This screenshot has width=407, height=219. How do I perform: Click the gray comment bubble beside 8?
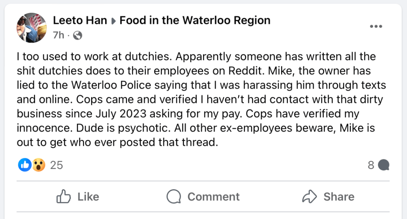(x=383, y=165)
